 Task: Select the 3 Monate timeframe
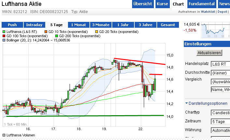pos(101,25)
